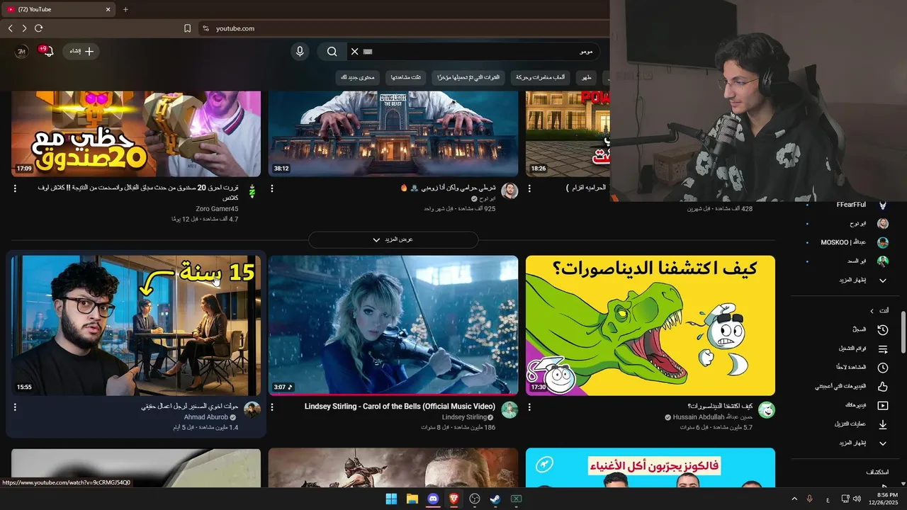The image size is (907, 510).
Task: Open the account avatar menu
Action: point(22,51)
